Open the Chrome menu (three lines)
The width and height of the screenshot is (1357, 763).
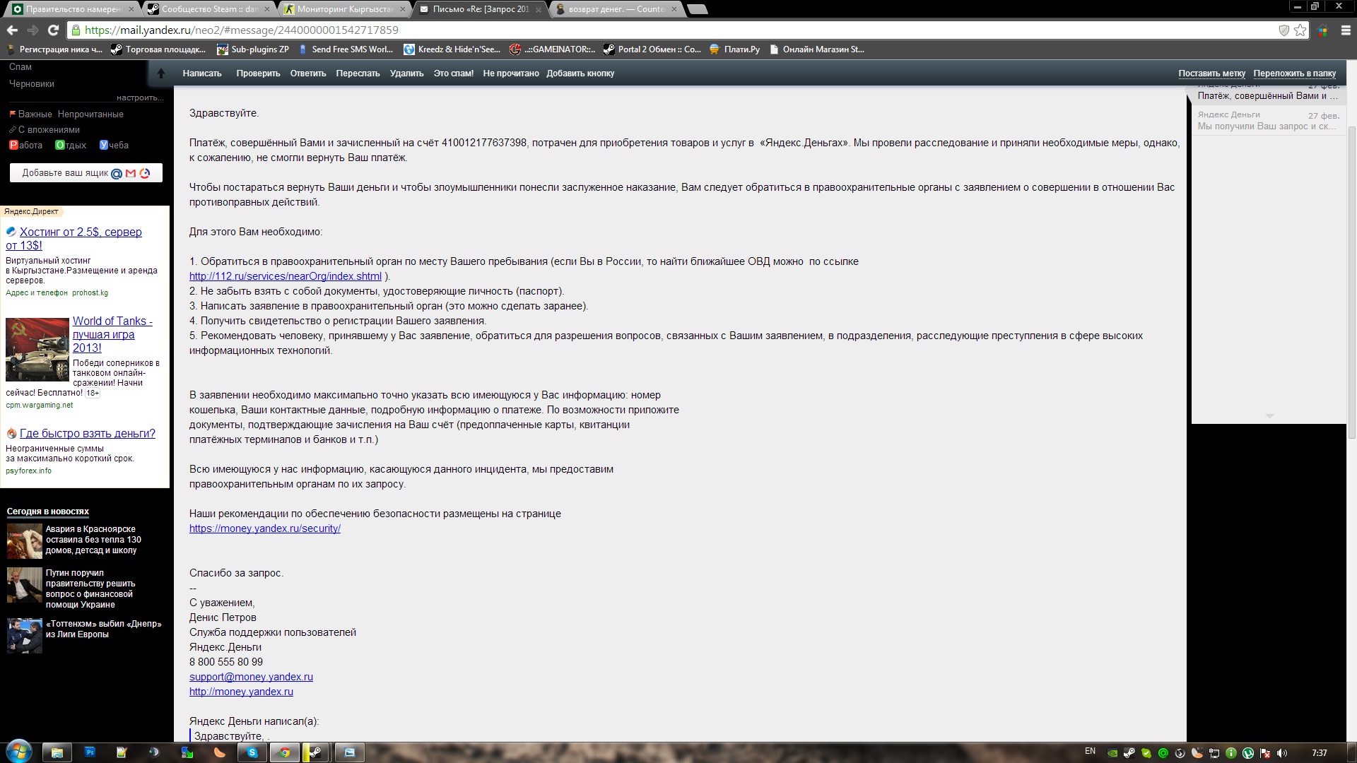pyautogui.click(x=1346, y=30)
